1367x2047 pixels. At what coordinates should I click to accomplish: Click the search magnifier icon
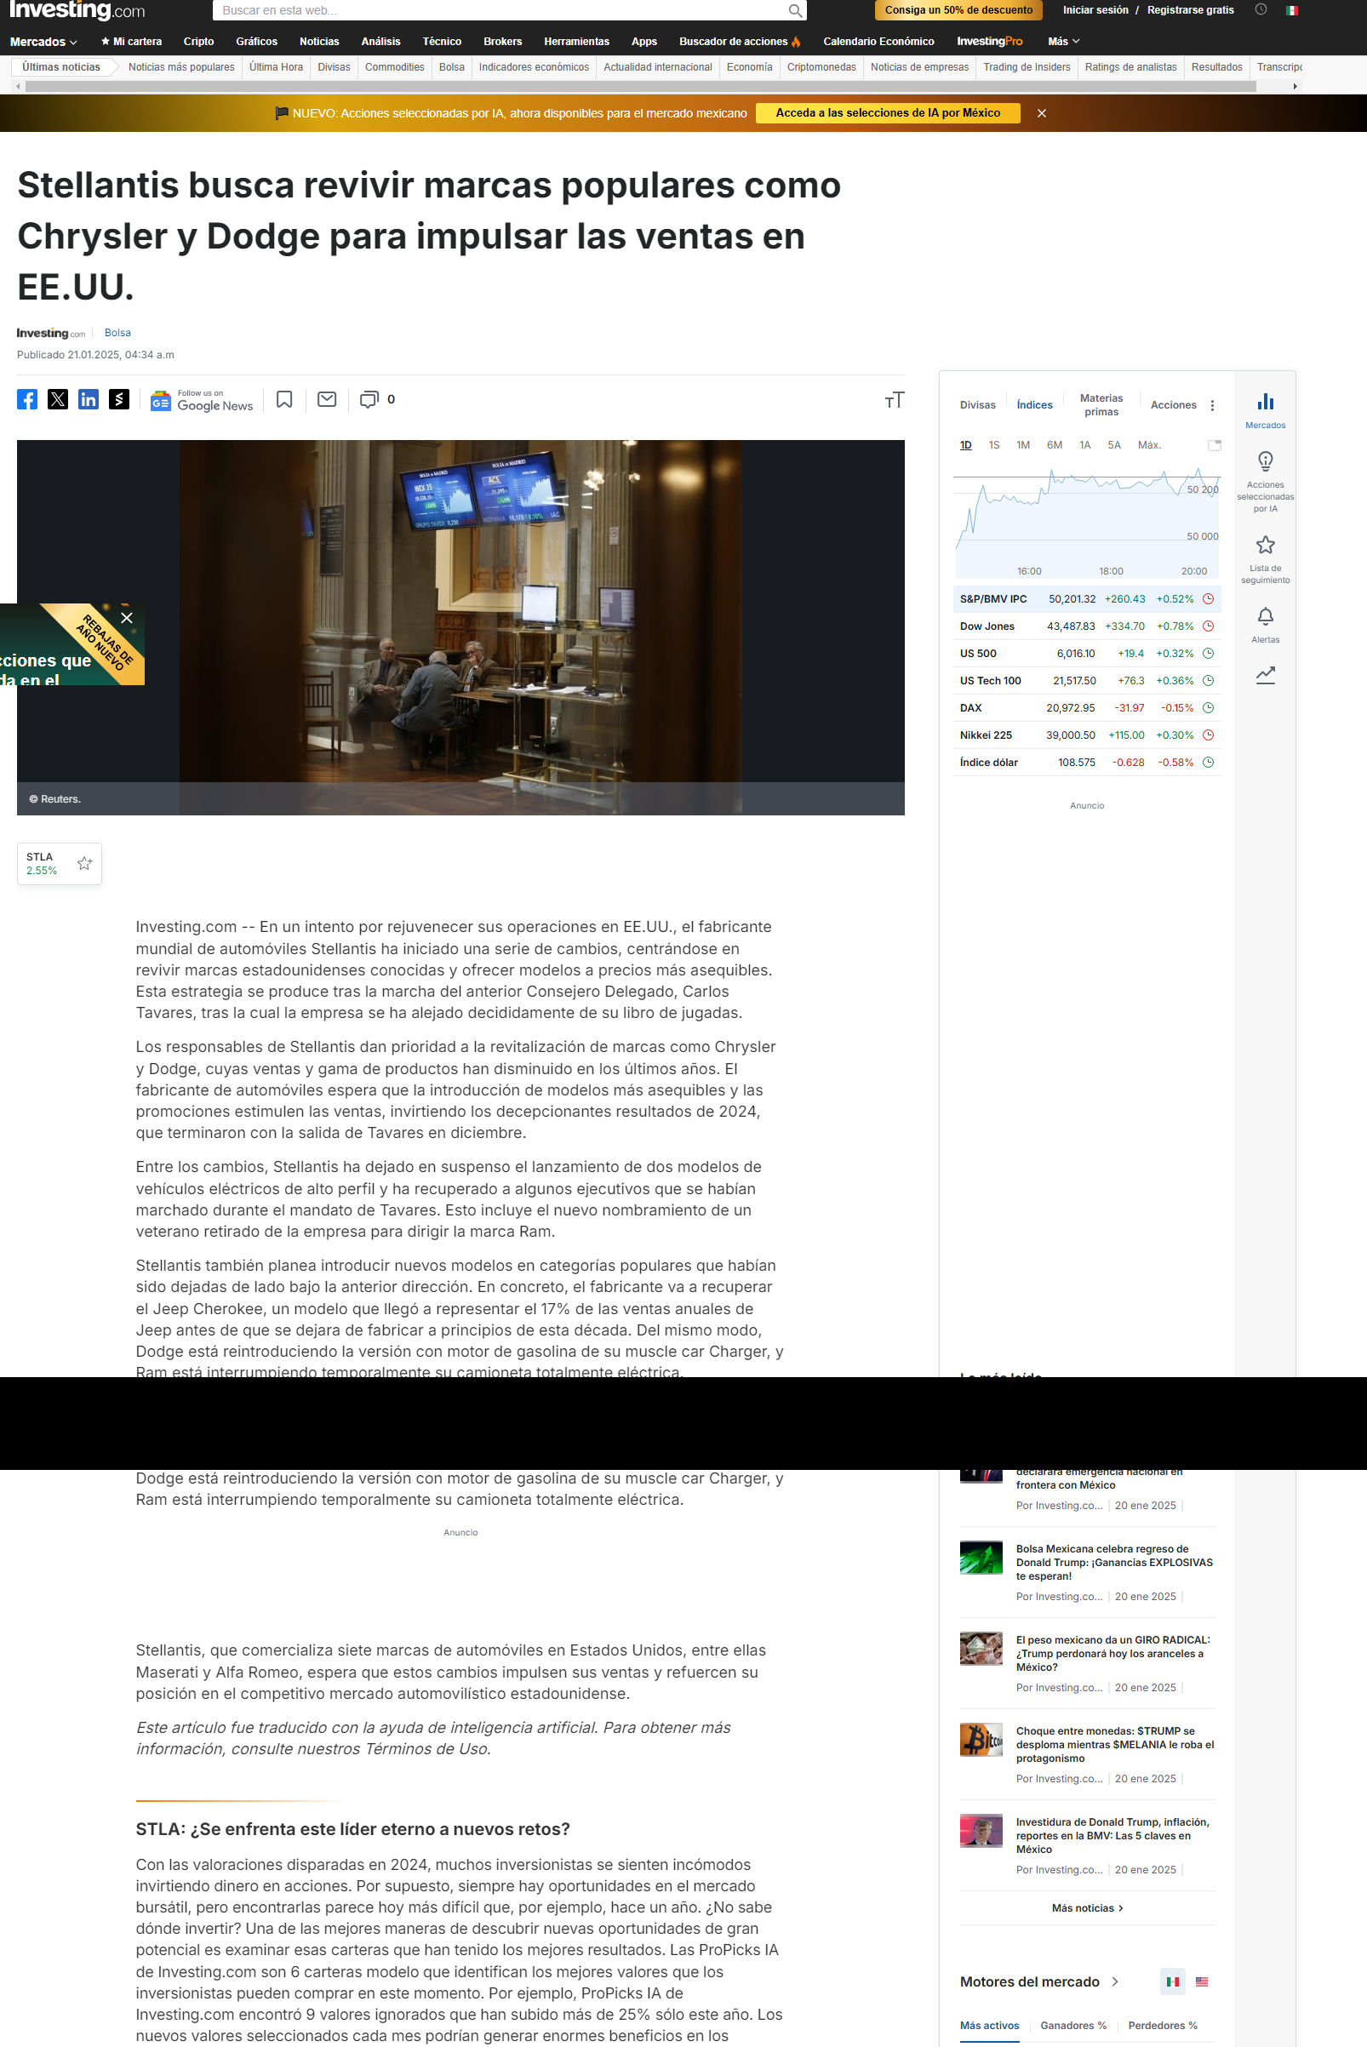(x=795, y=10)
